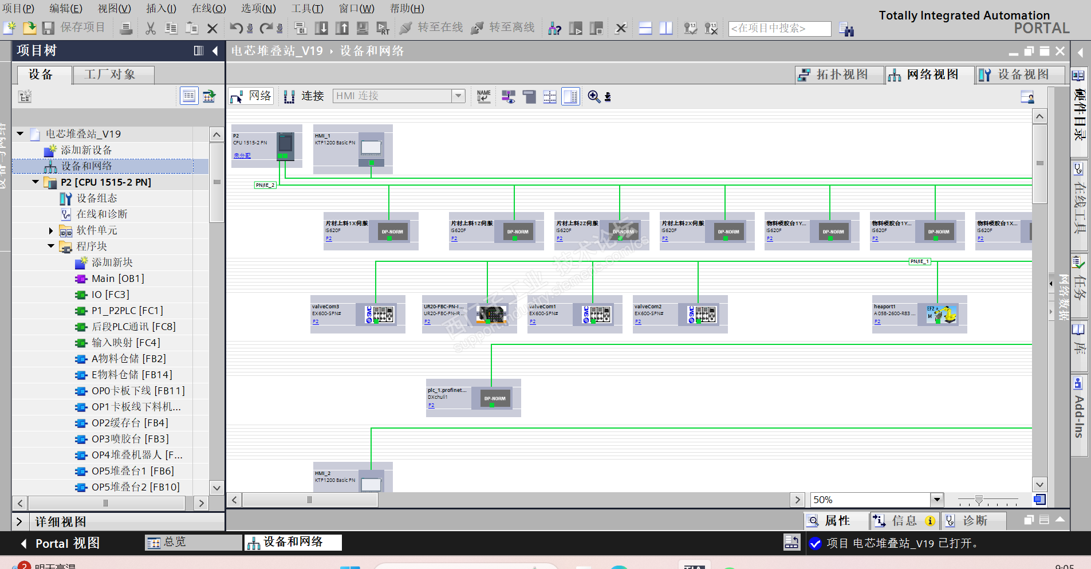Viewport: 1091px width, 569px height.
Task: Expand the 详细视图 panel
Action: [19, 521]
